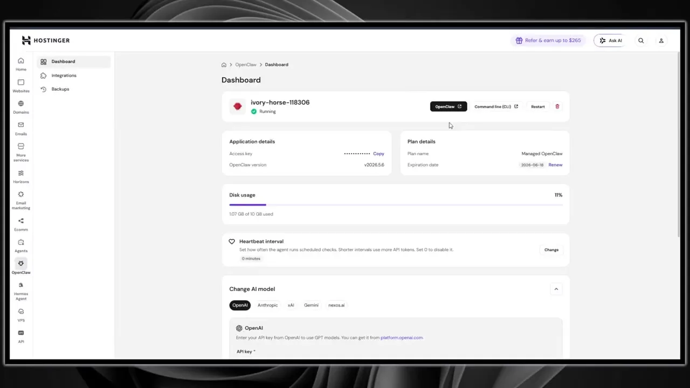Viewport: 690px width, 388px height.
Task: Click the Managed OpenClaw plan name
Action: (x=542, y=154)
